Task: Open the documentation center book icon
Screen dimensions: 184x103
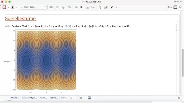Action: 175,7
